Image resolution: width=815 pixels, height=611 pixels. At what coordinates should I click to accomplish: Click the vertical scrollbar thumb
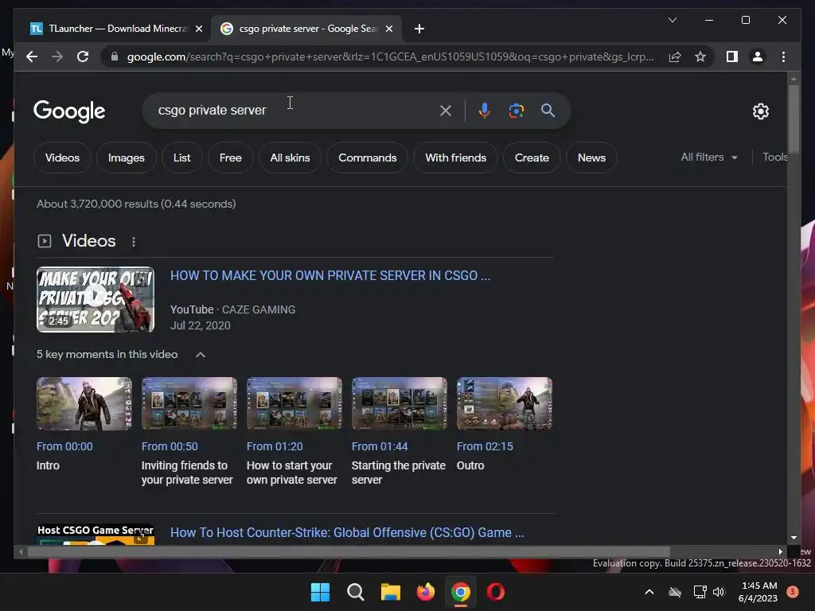(794, 119)
